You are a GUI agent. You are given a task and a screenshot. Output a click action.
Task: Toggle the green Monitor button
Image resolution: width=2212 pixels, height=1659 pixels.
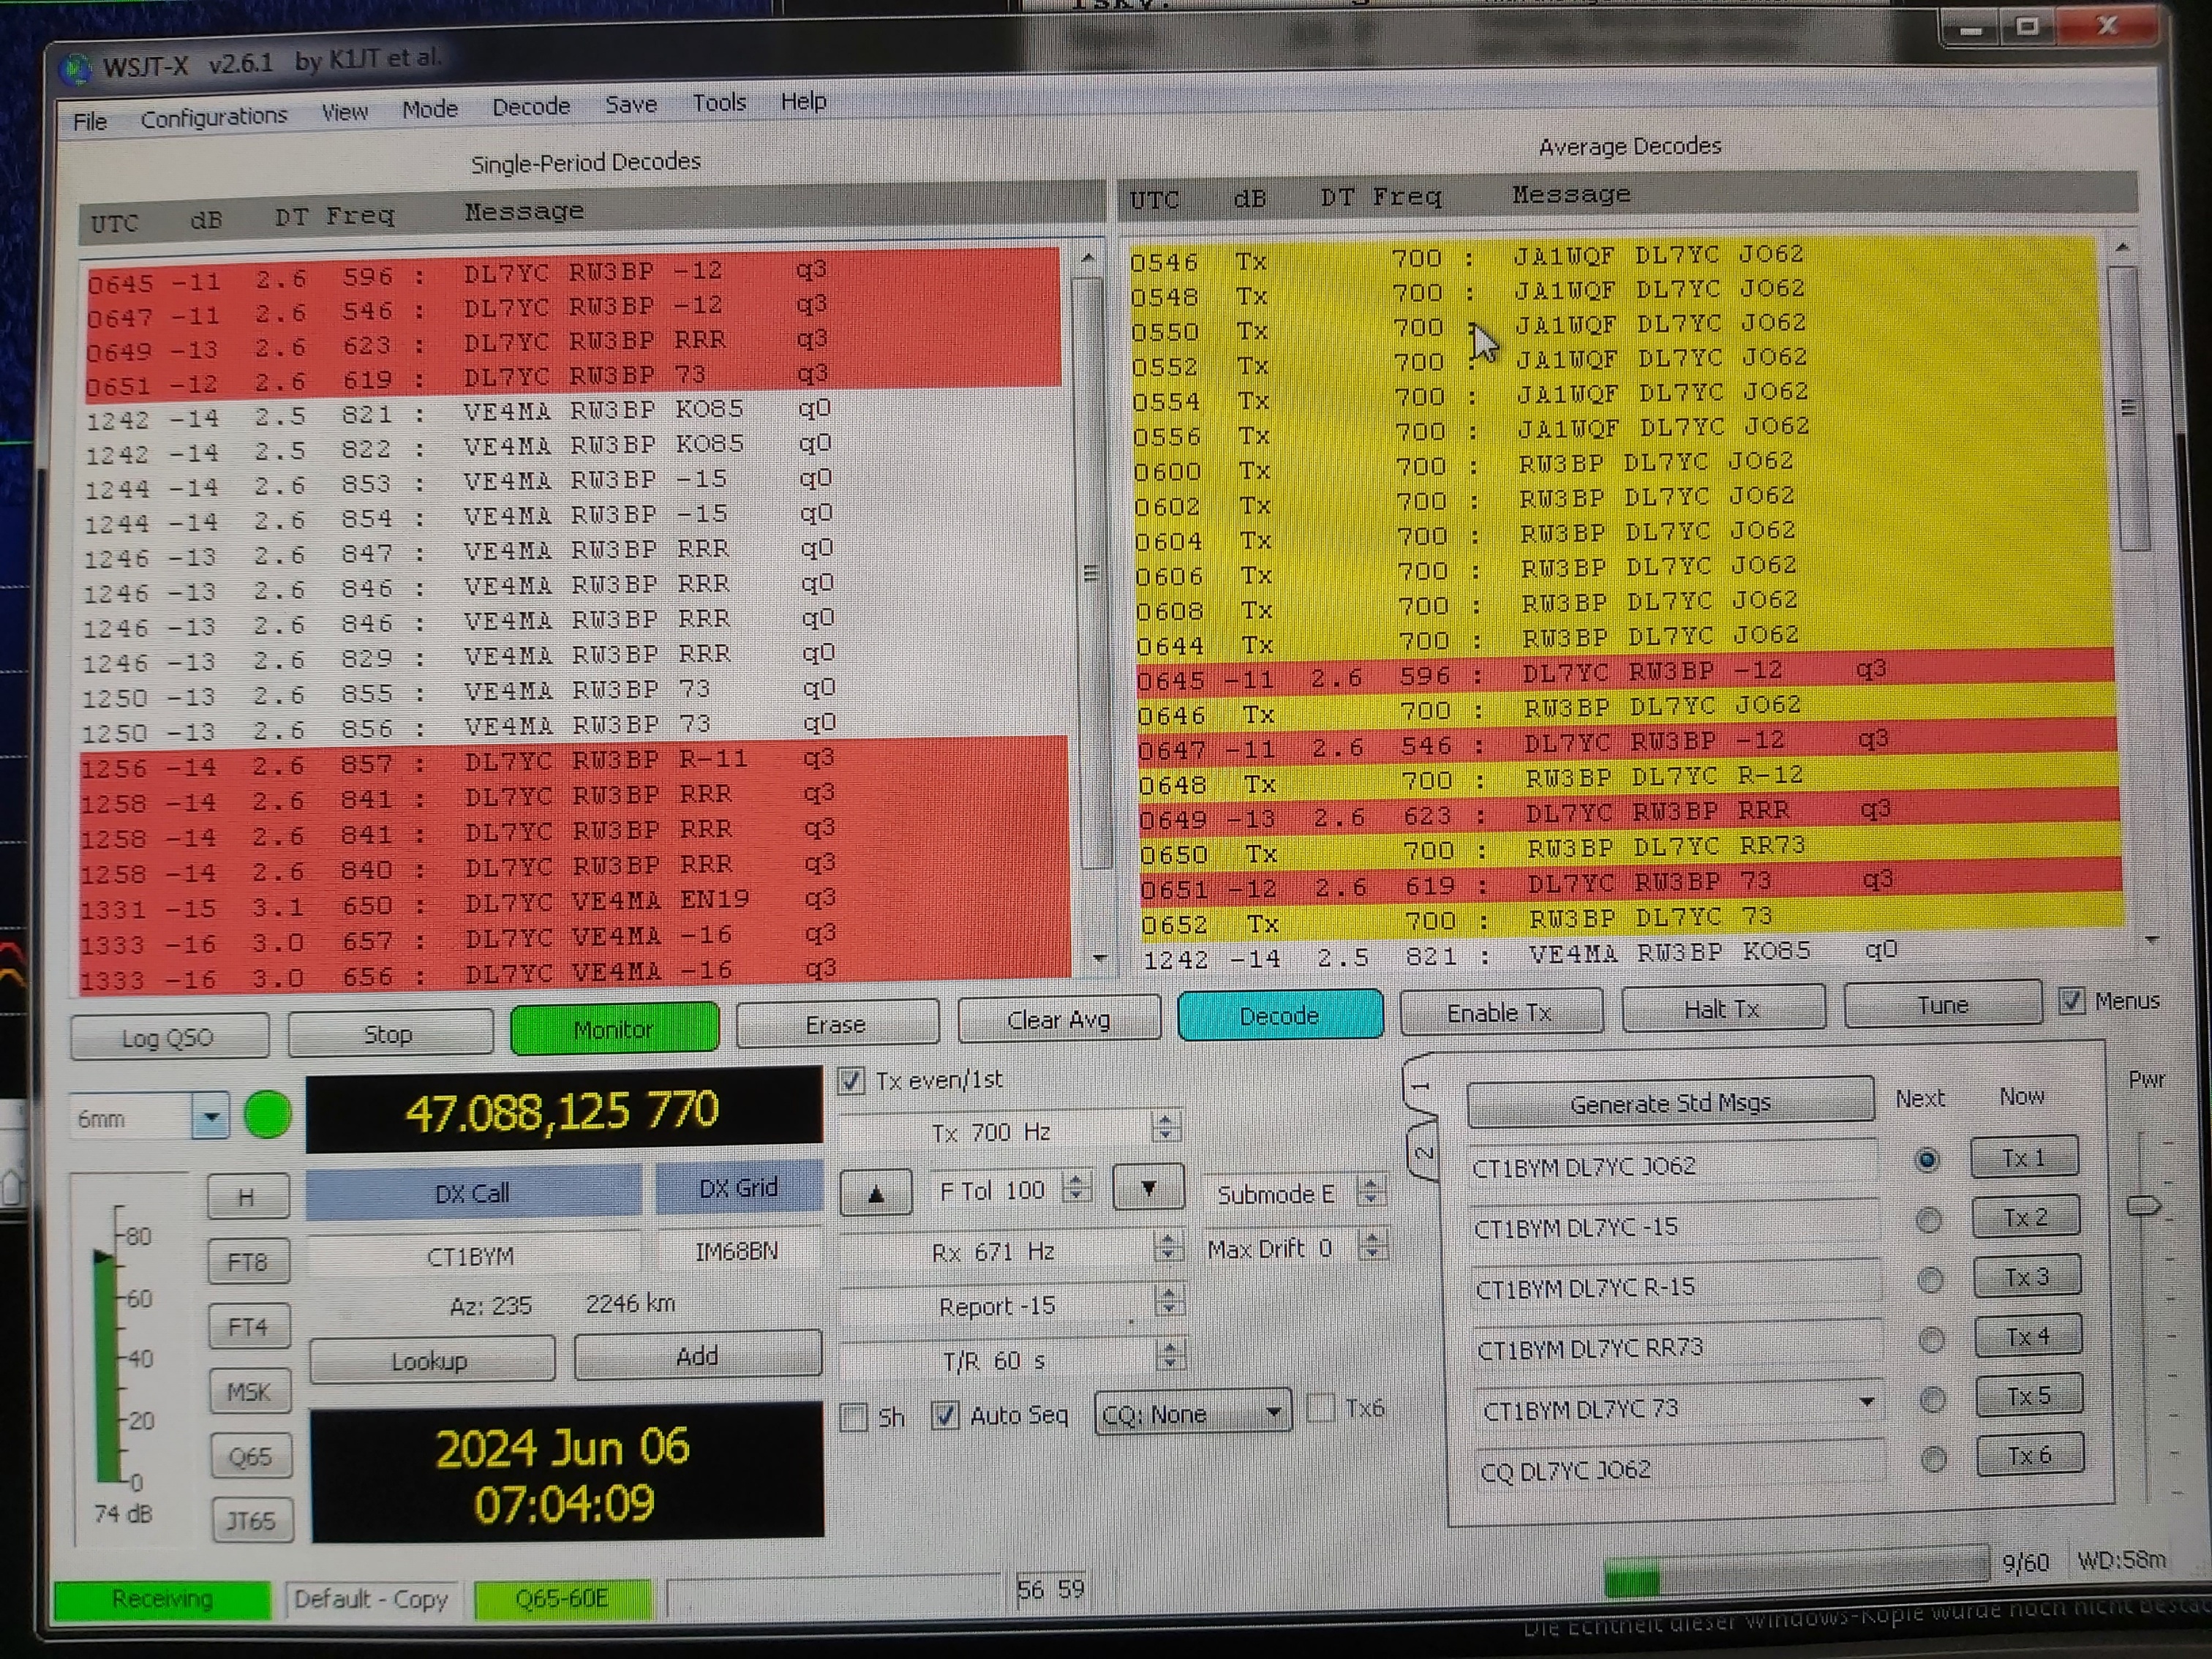(x=613, y=1028)
